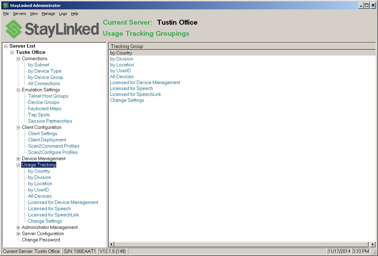Image resolution: width=378 pixels, height=256 pixels.
Task: Select 'Licensed for Speech' tracking group
Action: [131, 88]
